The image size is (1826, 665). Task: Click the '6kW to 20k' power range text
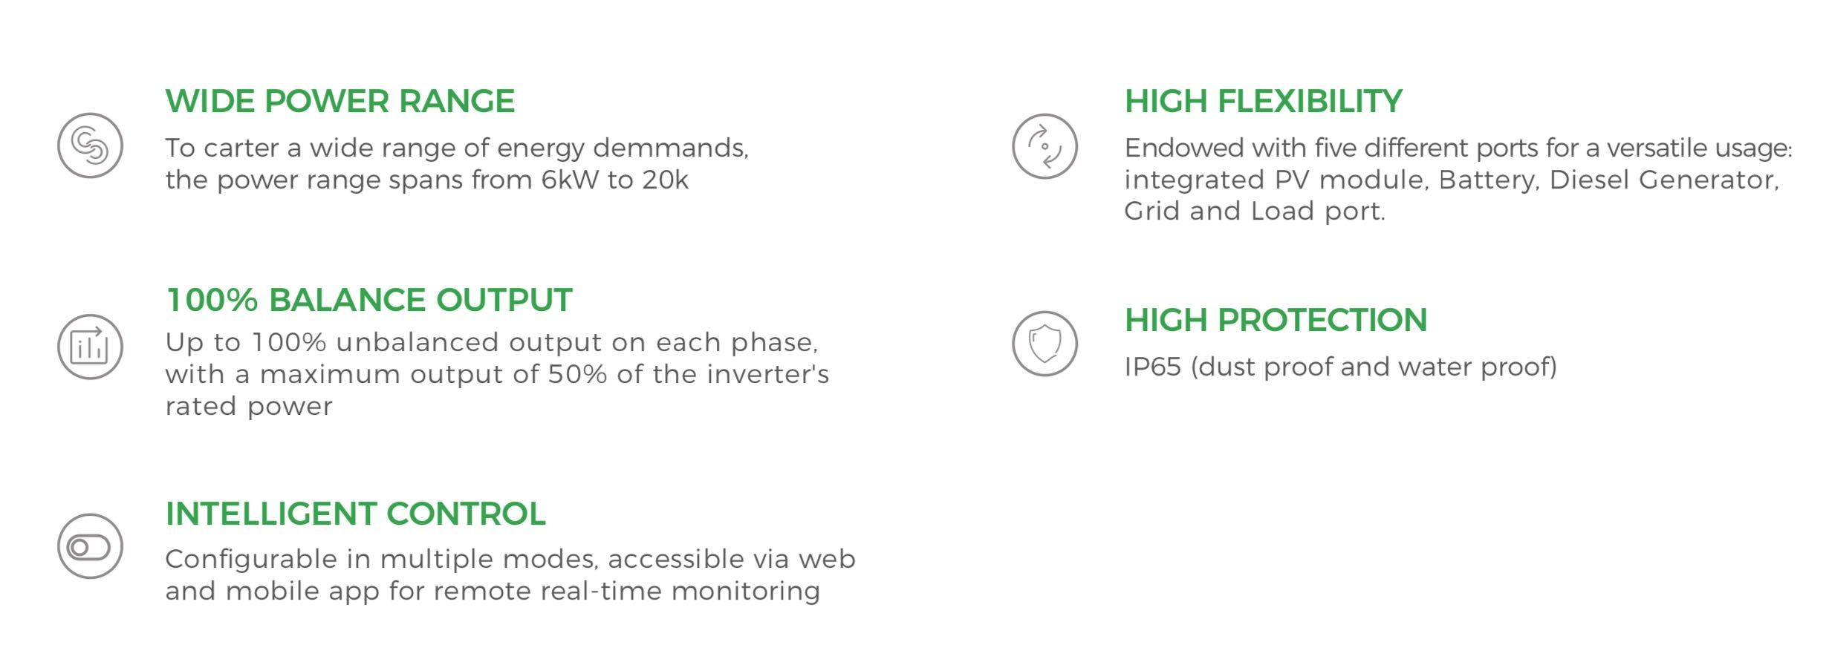pos(615,180)
